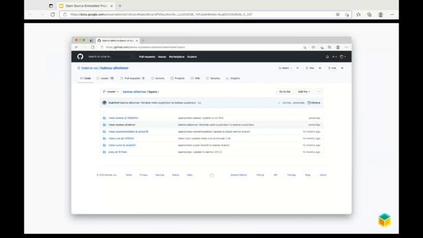Click the Contact GitHub footer link
This screenshot has width=423, height=238.
(x=239, y=175)
